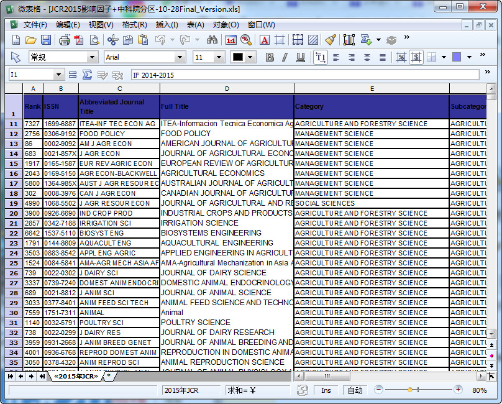
Task: Open the 常规 style dropdown
Action: click(92, 57)
